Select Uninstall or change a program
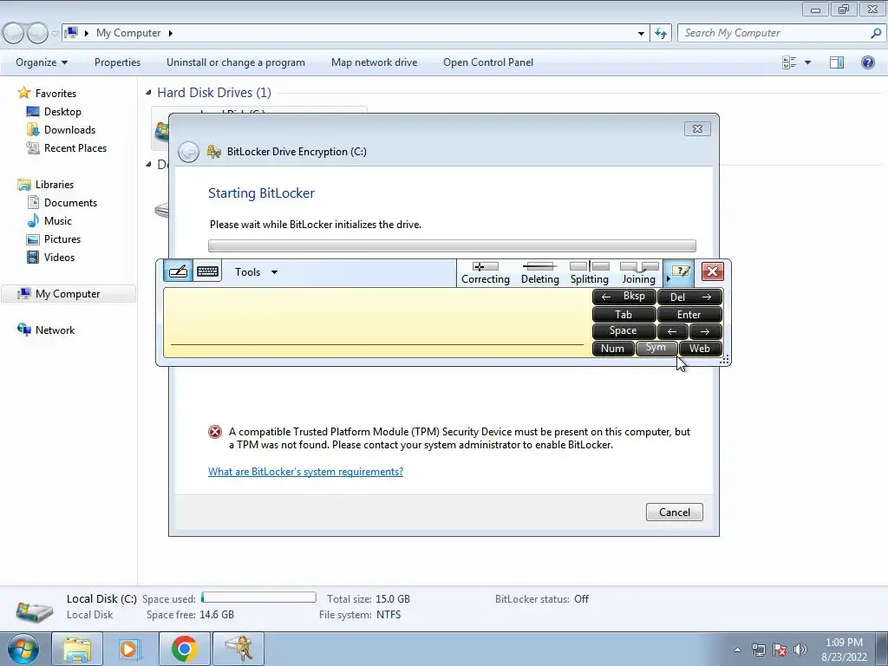The height and width of the screenshot is (666, 888). [236, 62]
